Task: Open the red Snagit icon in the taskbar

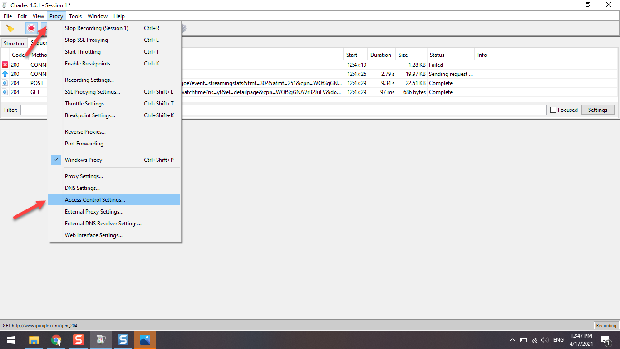Action: point(79,340)
